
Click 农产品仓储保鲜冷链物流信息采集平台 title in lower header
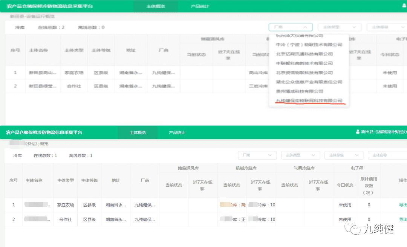click(x=44, y=132)
